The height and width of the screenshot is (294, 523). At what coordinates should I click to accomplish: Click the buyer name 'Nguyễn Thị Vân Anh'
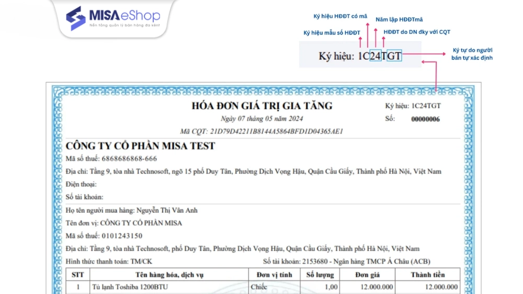[167, 210]
